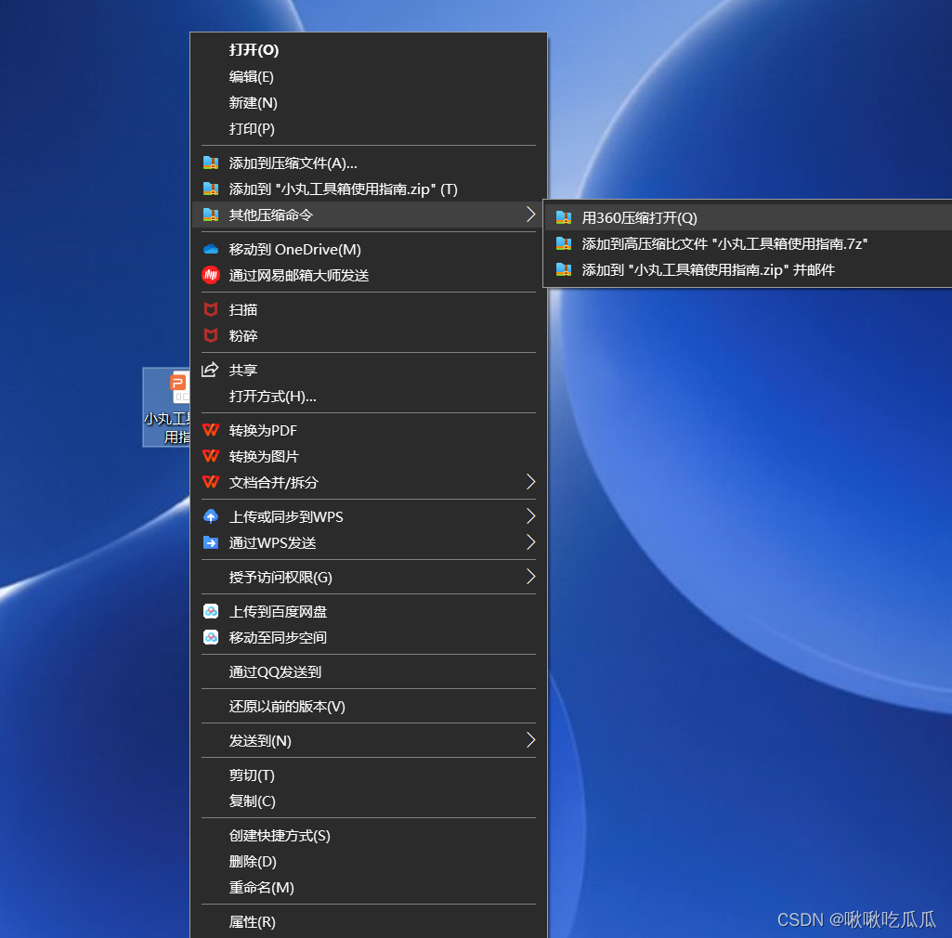This screenshot has height=938, width=952.
Task: Open 打开方式(H)... menu entry
Action: [x=369, y=396]
